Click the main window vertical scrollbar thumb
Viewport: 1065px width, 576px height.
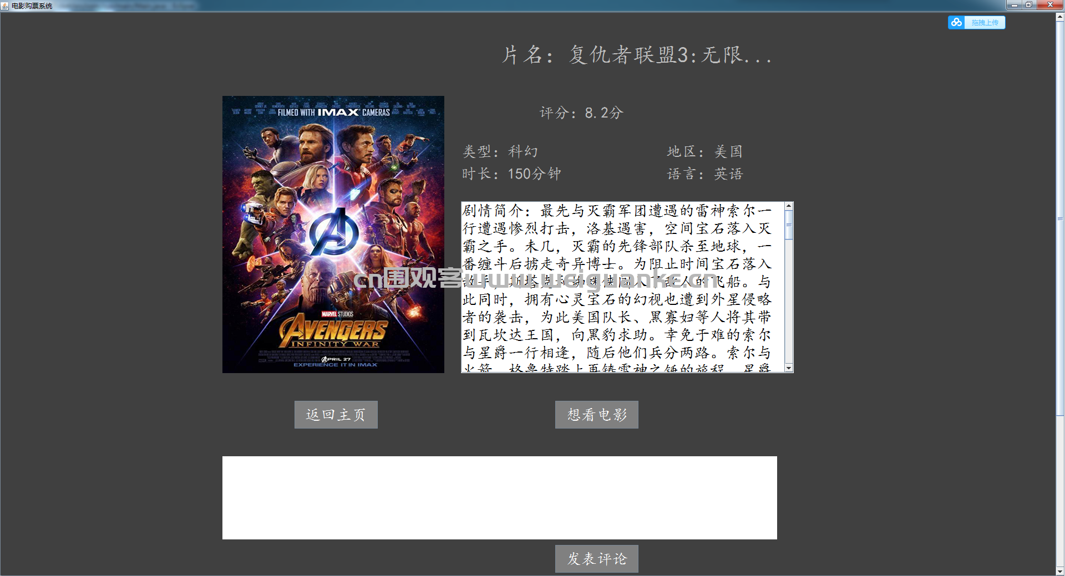point(1060,218)
